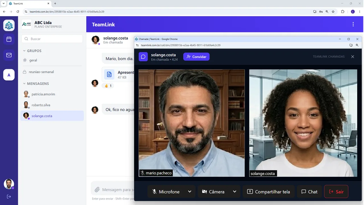Click the zoom magnifier icon in main address bar
The image size is (364, 205).
[x=327, y=12]
